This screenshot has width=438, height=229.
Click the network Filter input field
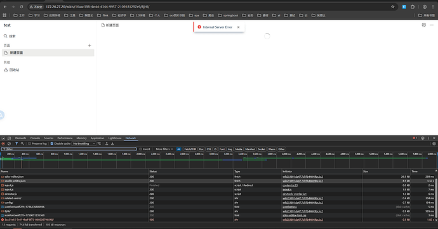point(69,149)
